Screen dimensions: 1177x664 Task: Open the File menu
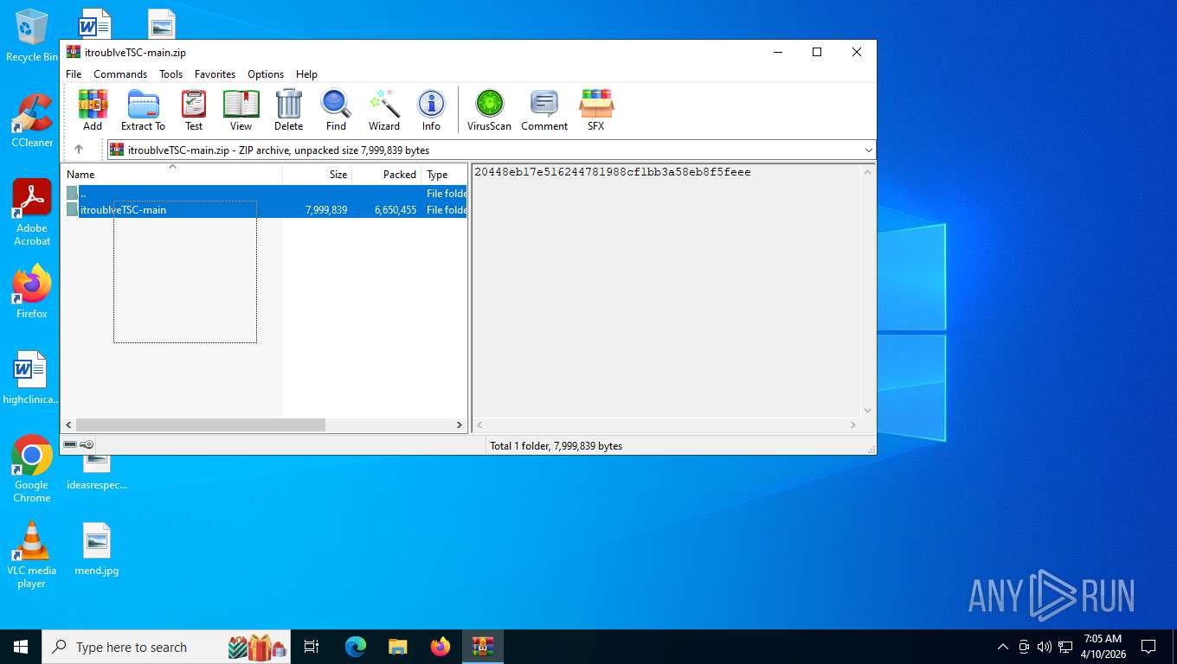click(74, 74)
